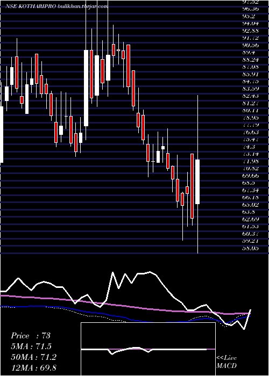Click the 82.43 price axis label
Viewport: 269px width, 376px height.
click(251, 96)
